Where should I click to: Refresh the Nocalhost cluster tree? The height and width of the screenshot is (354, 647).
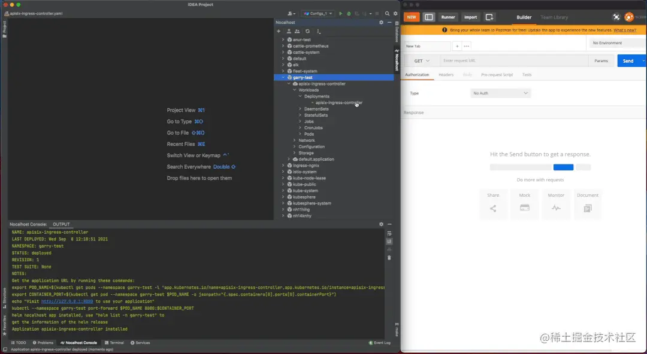pos(307,31)
